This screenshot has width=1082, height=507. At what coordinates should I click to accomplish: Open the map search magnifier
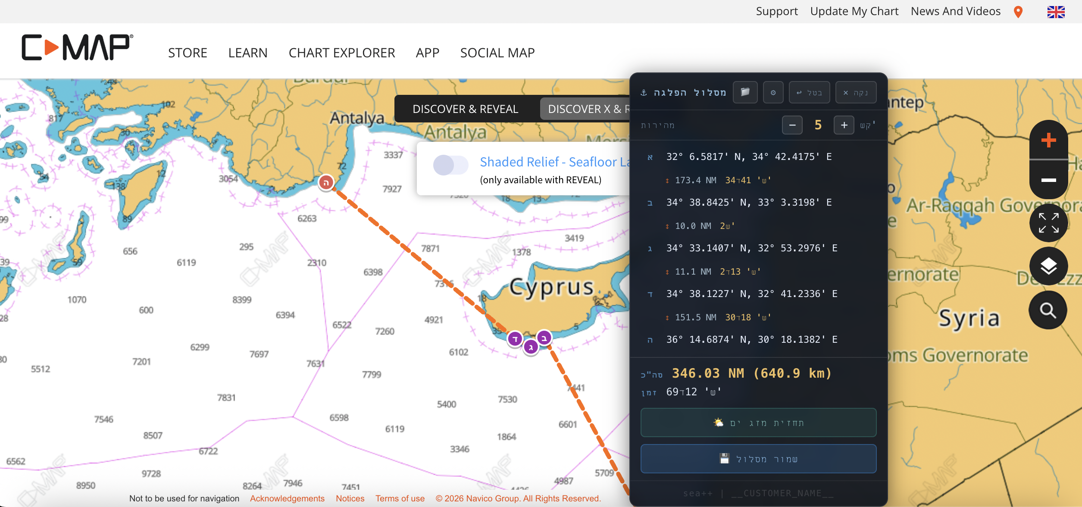click(1048, 310)
